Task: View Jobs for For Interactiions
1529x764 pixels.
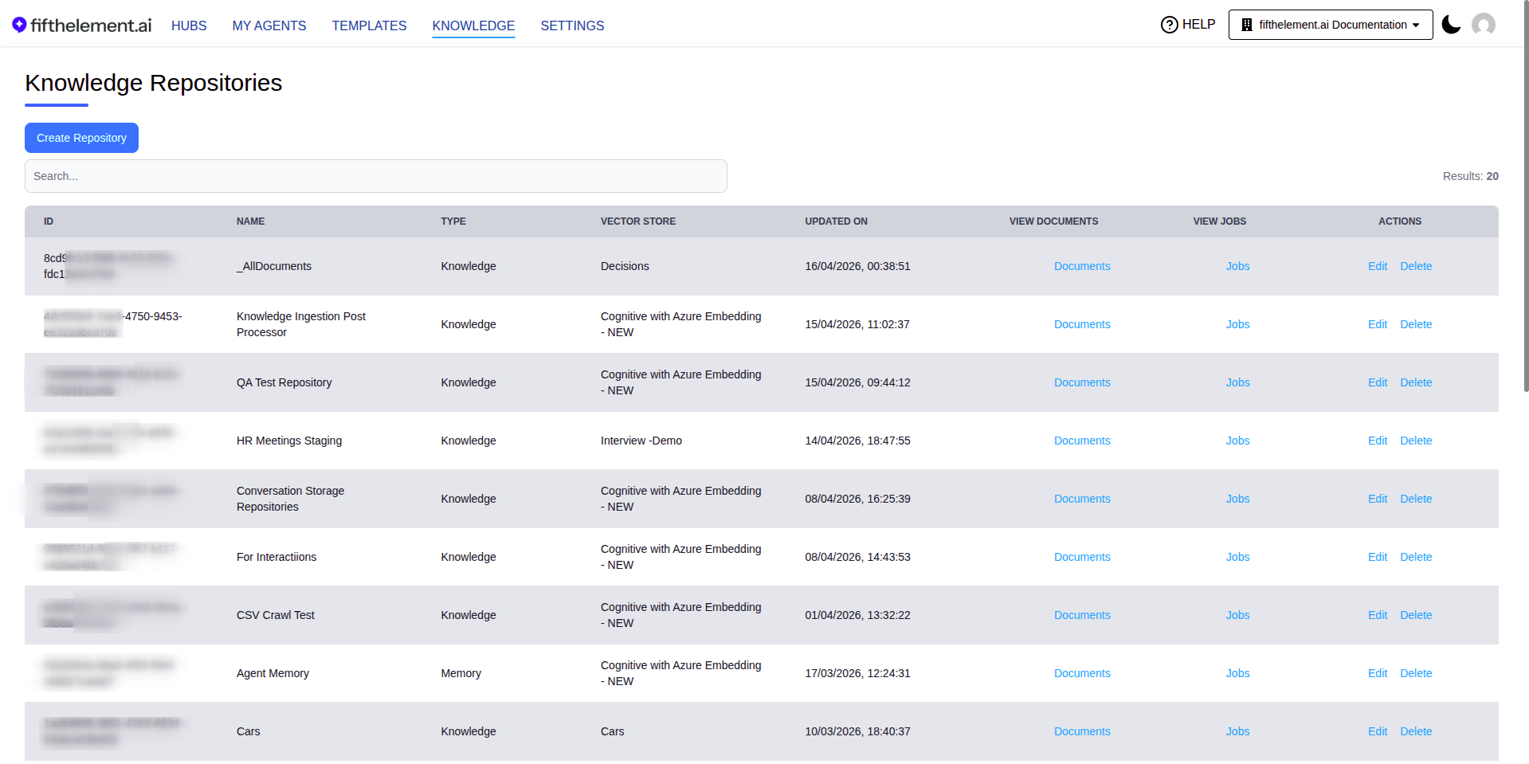Action: click(1237, 557)
